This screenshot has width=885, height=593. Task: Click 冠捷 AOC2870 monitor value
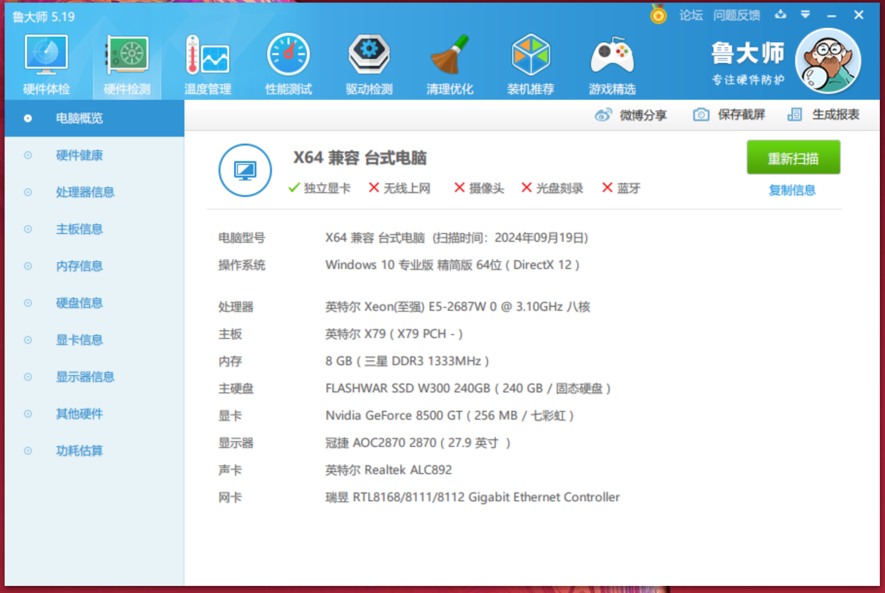pyautogui.click(x=418, y=443)
